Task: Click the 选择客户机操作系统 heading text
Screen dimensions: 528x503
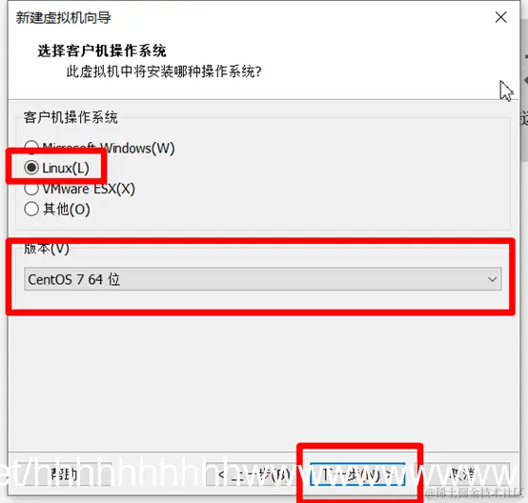Action: click(x=102, y=50)
